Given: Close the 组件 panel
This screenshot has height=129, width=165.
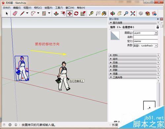Looking at the screenshot, I should tap(158, 59).
